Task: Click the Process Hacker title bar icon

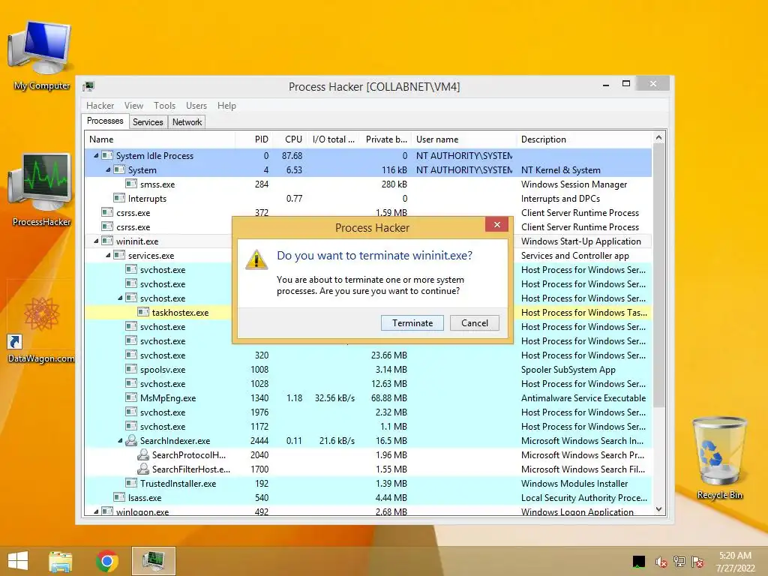Action: point(88,87)
